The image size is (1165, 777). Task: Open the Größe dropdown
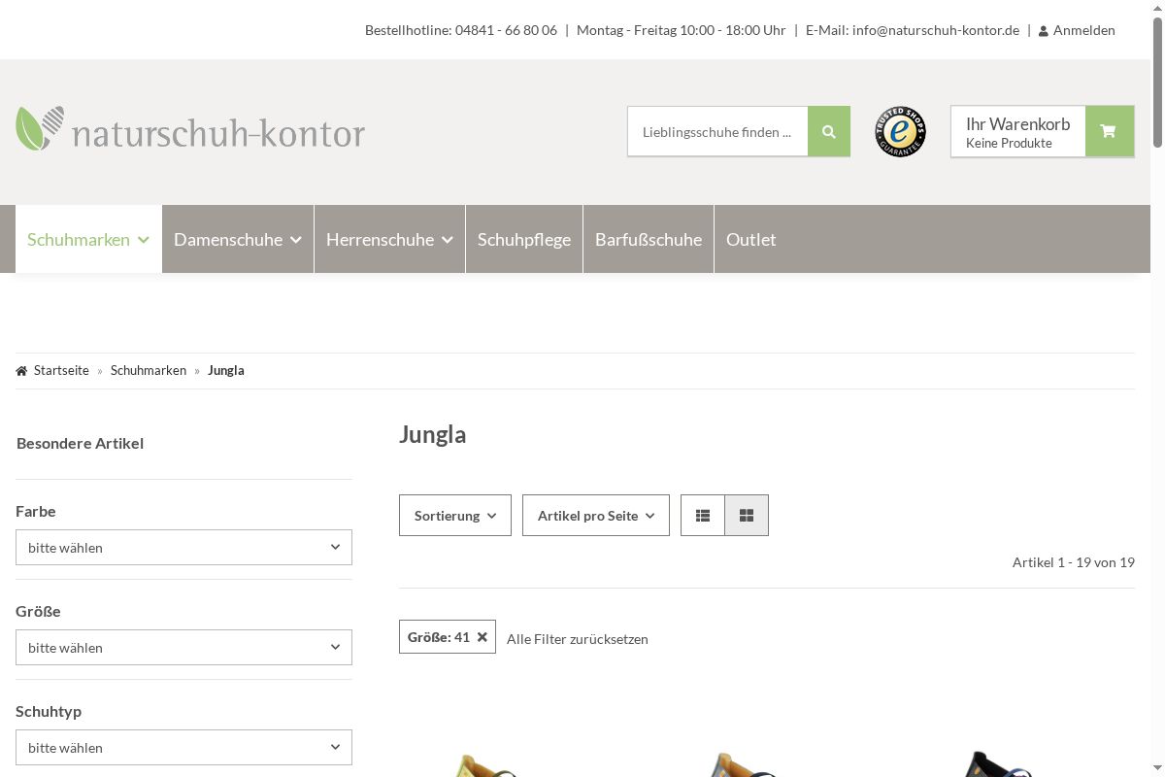tap(183, 648)
